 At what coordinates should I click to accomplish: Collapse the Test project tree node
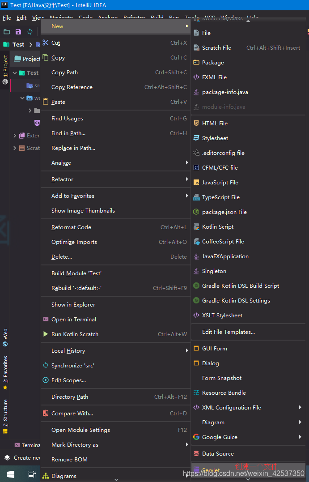15,73
